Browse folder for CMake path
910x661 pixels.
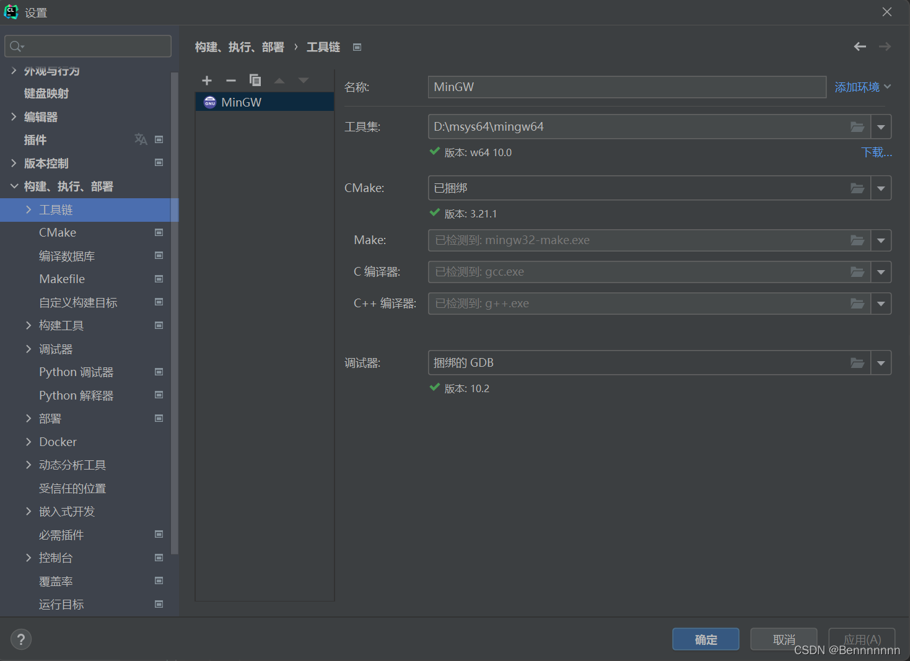pos(857,188)
